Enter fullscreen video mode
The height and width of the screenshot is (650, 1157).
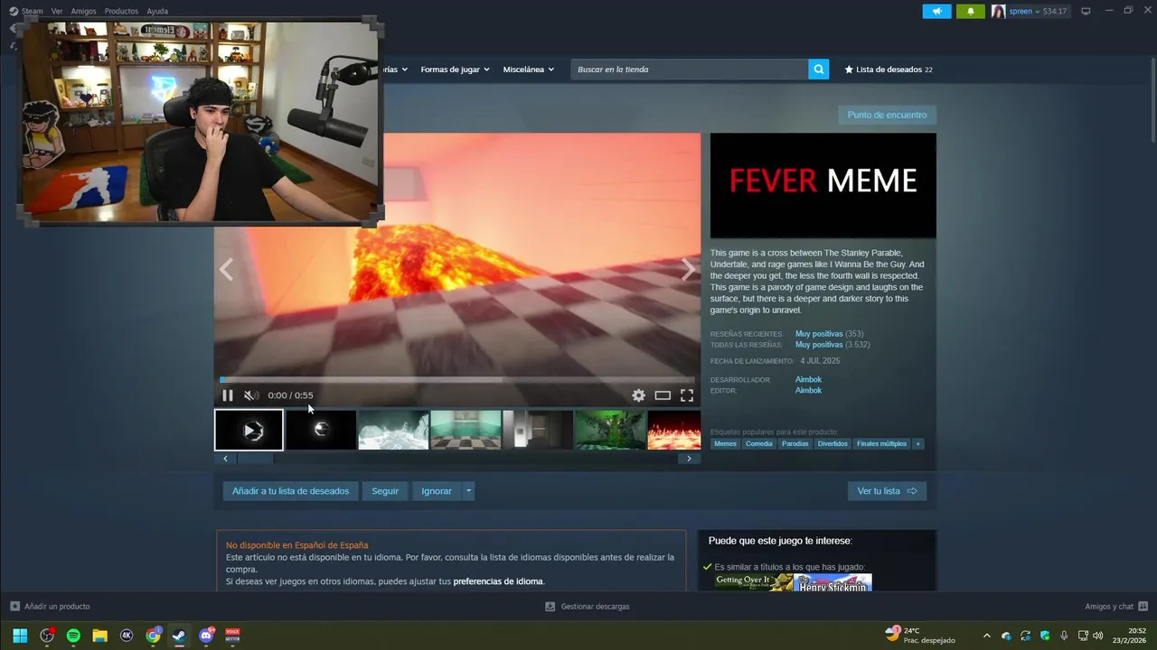(687, 395)
